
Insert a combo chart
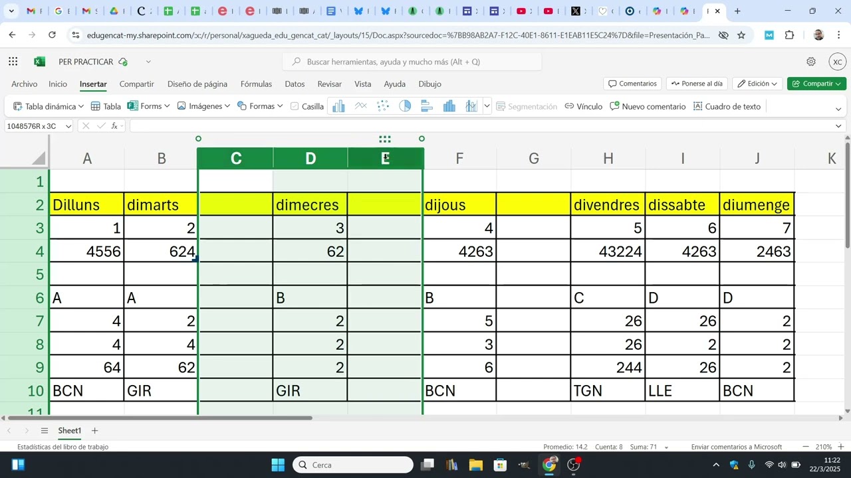coord(471,106)
